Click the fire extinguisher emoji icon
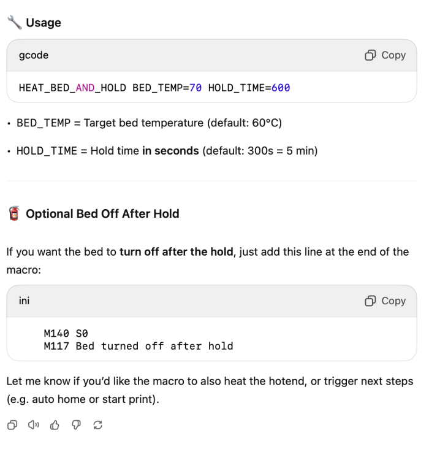Image resolution: width=429 pixels, height=460 pixels. pyautogui.click(x=13, y=213)
